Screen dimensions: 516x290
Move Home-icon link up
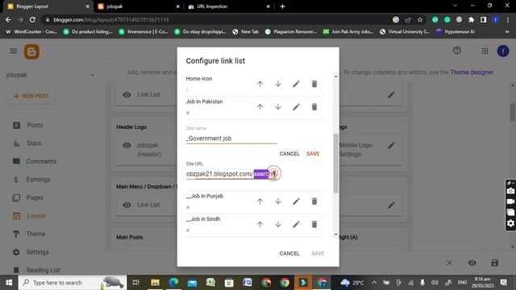point(260,84)
